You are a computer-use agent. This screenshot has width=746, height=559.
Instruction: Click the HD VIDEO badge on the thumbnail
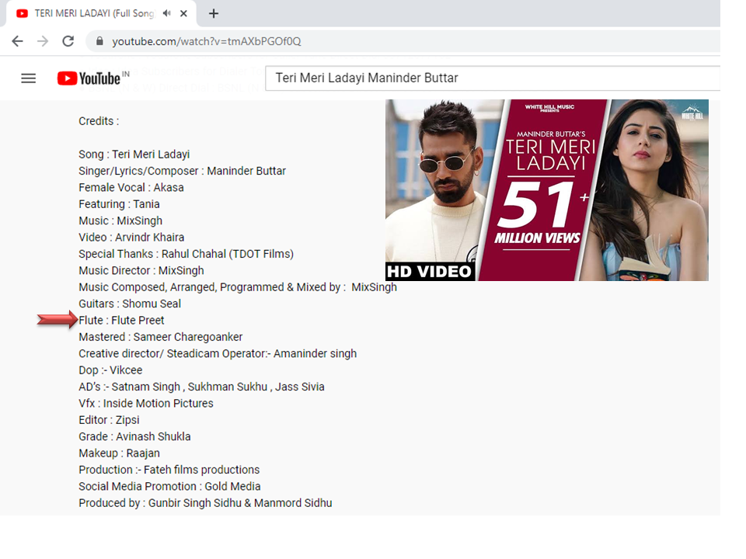tap(430, 271)
